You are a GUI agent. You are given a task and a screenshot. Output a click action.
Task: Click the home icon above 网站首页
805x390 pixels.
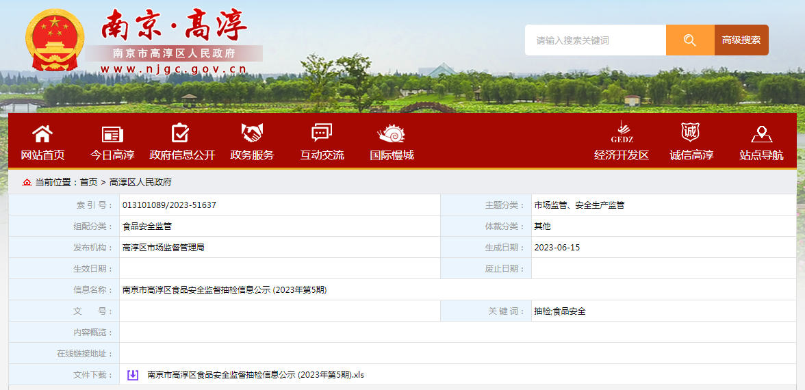point(42,134)
